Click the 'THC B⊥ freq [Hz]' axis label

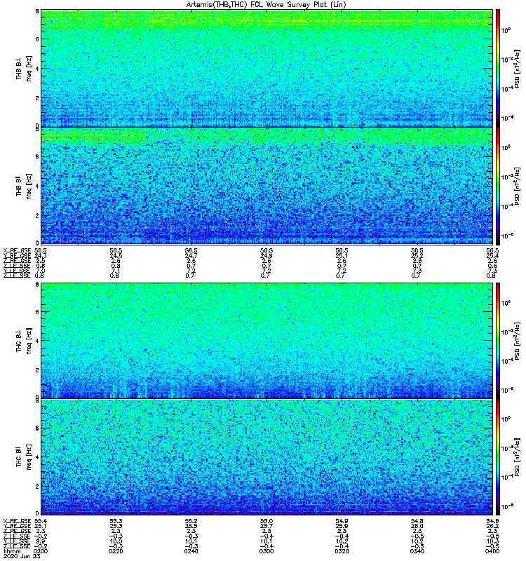click(24, 340)
